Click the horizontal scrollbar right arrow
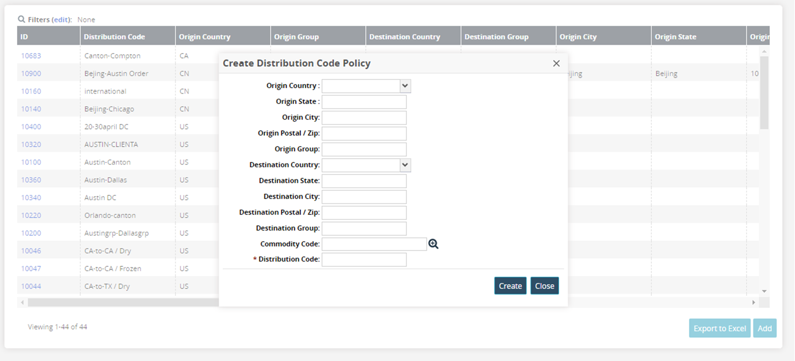This screenshot has width=795, height=361. (753, 302)
